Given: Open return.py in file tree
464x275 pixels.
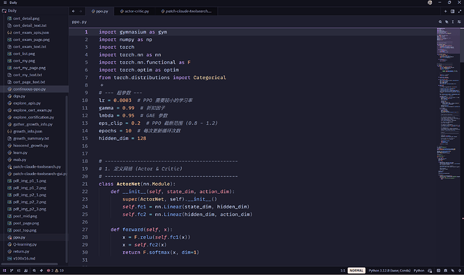Looking at the screenshot, I should (21, 252).
